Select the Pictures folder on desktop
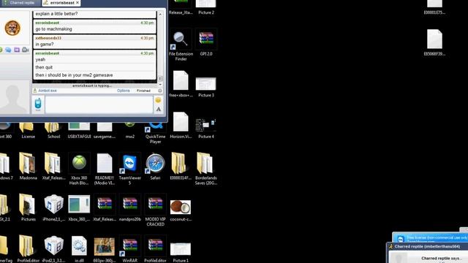The width and height of the screenshot is (468, 263). (x=28, y=207)
